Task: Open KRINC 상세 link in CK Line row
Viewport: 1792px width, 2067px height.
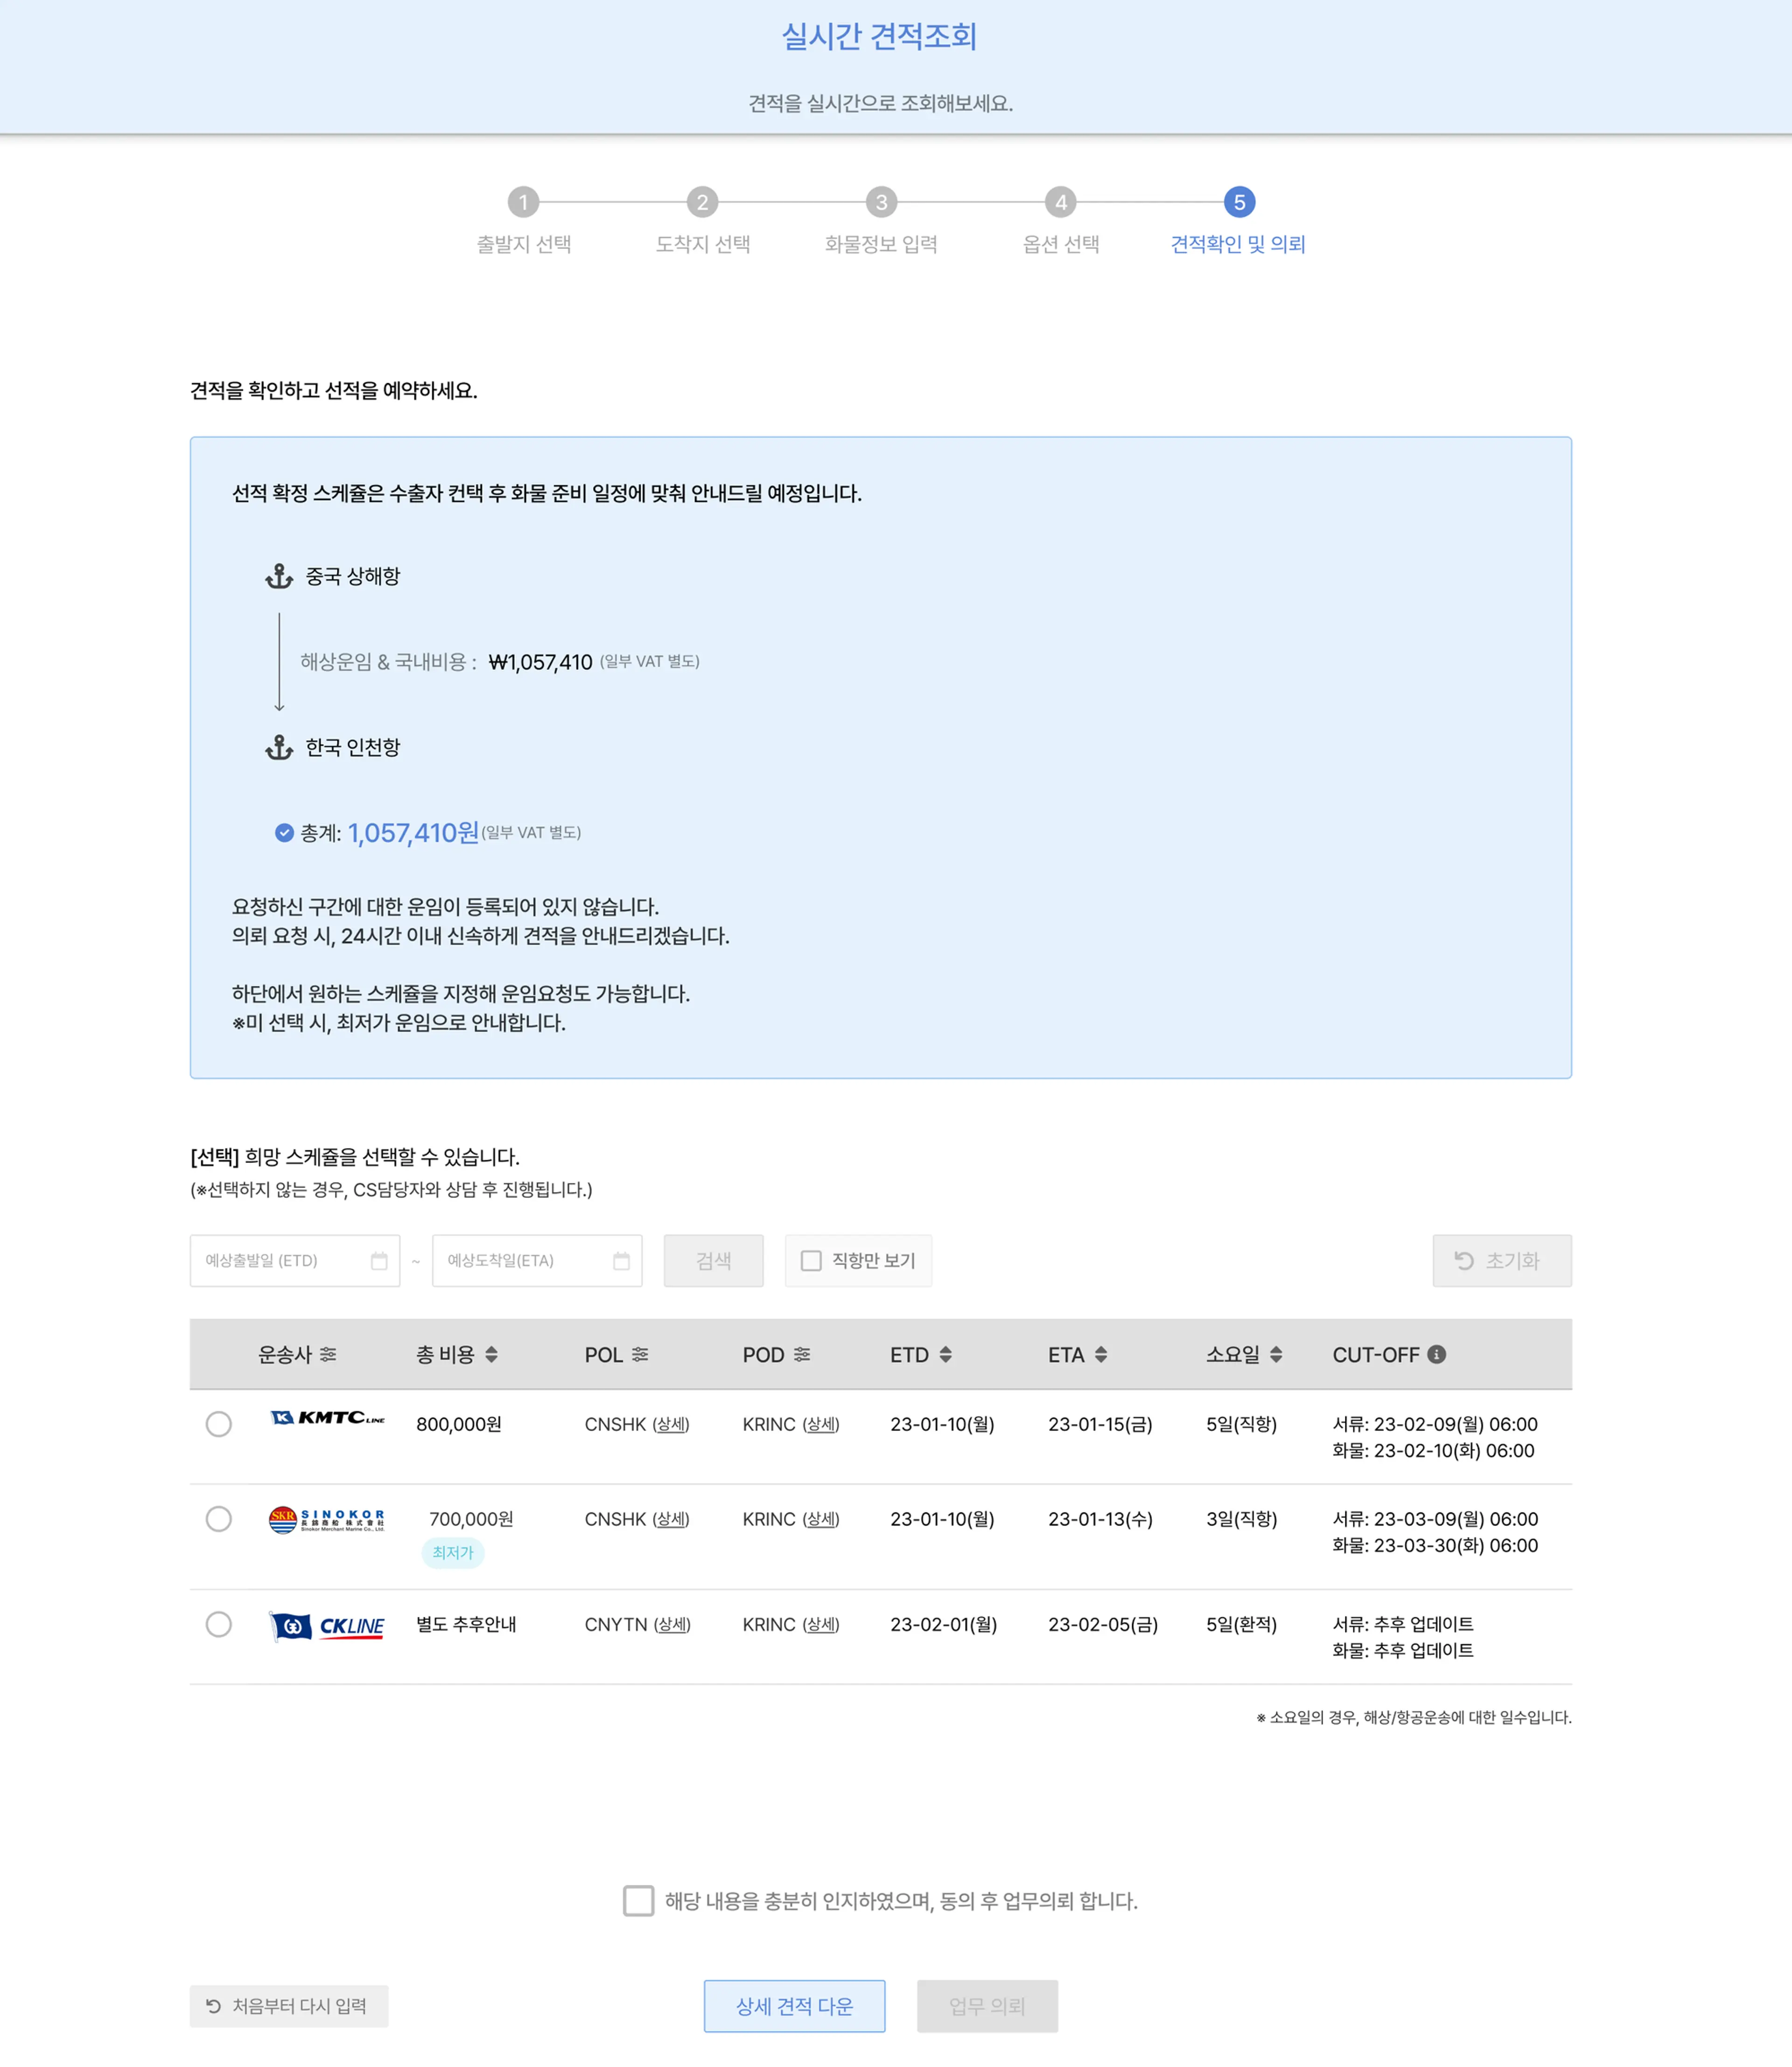Action: [x=821, y=1624]
